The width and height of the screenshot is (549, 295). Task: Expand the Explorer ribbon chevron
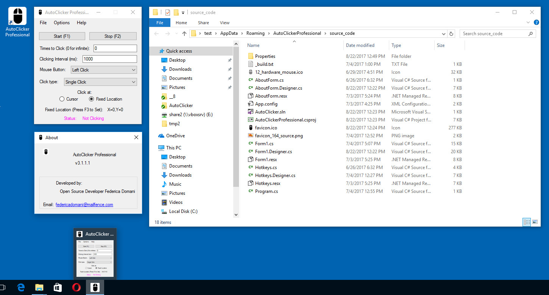(529, 23)
